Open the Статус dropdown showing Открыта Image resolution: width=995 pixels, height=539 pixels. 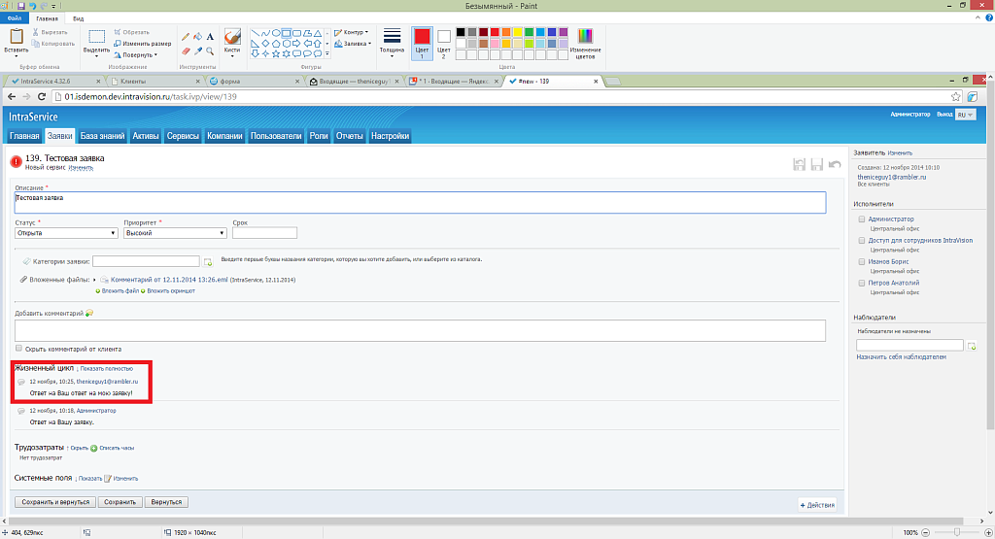tap(66, 233)
